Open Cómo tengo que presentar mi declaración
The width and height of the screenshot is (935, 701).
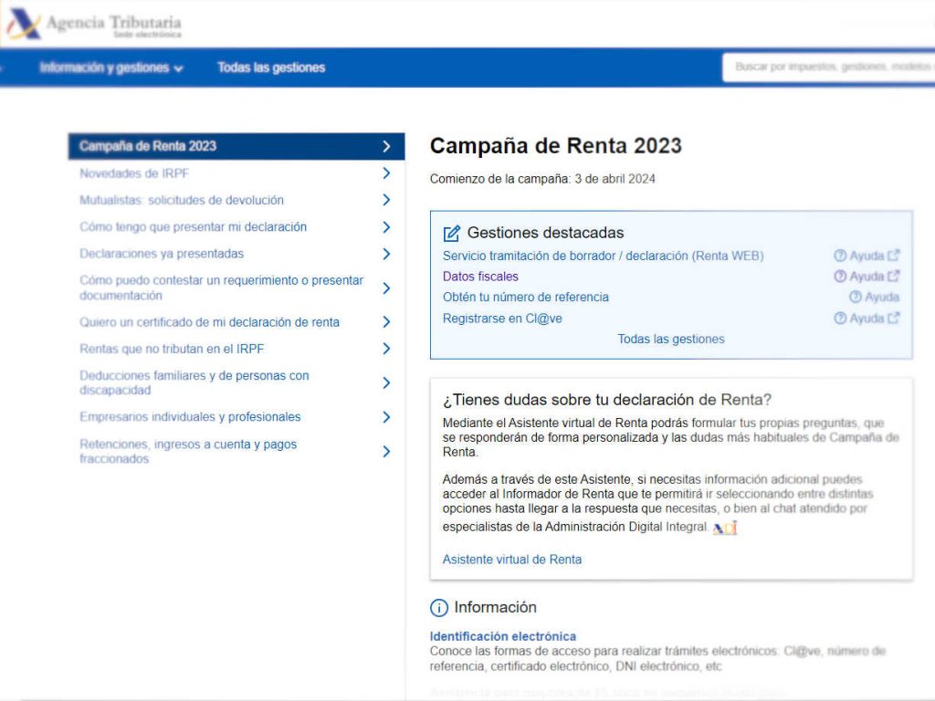click(194, 227)
